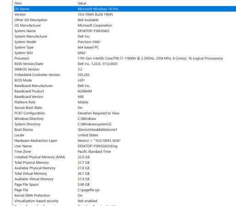Select the System Type row
The height and width of the screenshot is (206, 236).
pyautogui.click(x=125, y=48)
